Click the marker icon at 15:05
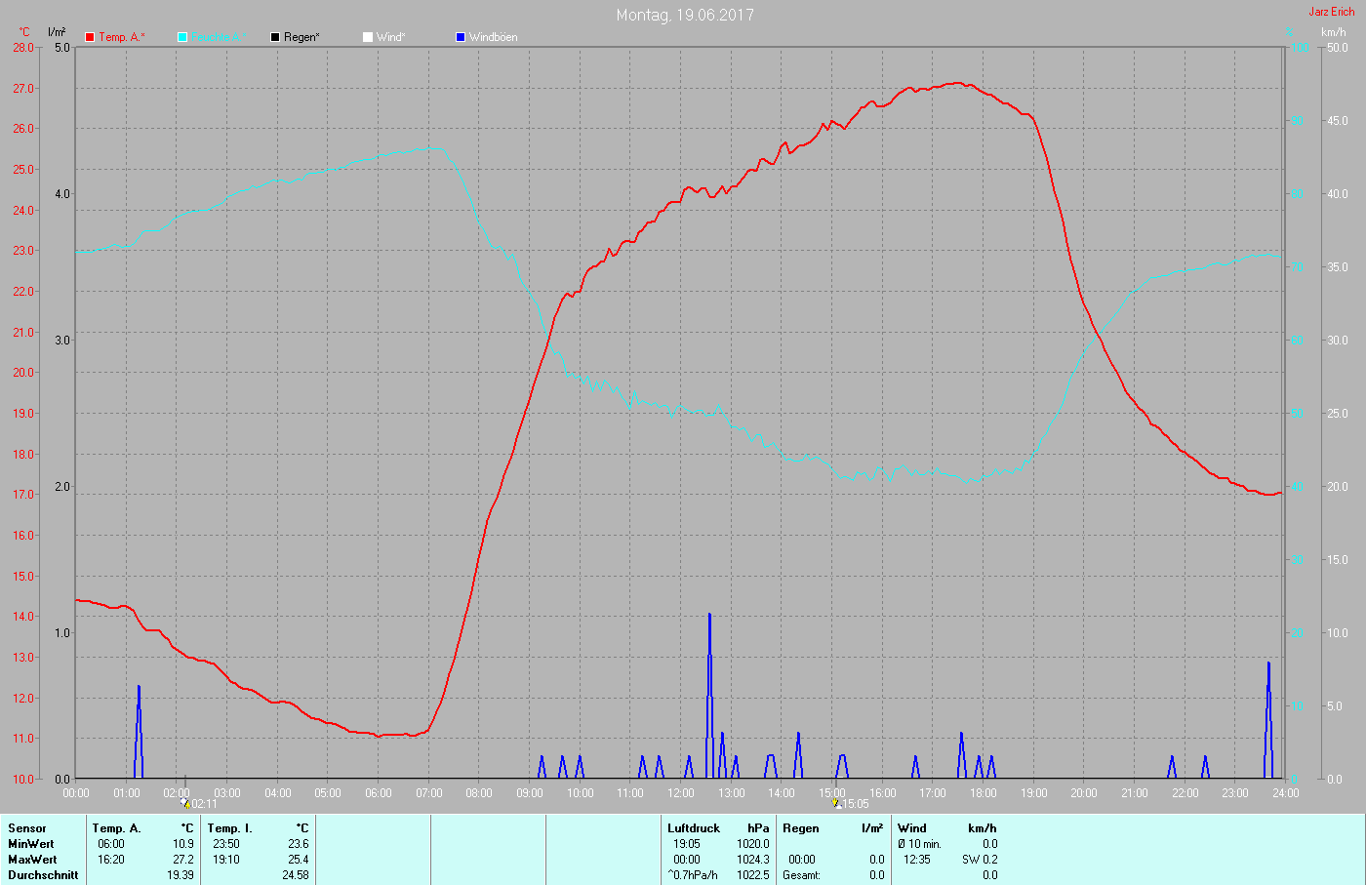The image size is (1366, 885). click(836, 803)
